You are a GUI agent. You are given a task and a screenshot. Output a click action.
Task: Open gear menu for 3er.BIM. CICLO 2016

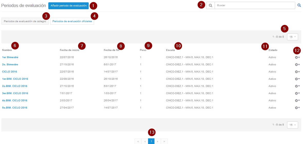point(297,93)
